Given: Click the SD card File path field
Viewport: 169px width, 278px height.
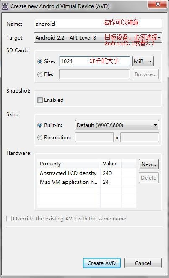Looking at the screenshot, I should (x=94, y=74).
